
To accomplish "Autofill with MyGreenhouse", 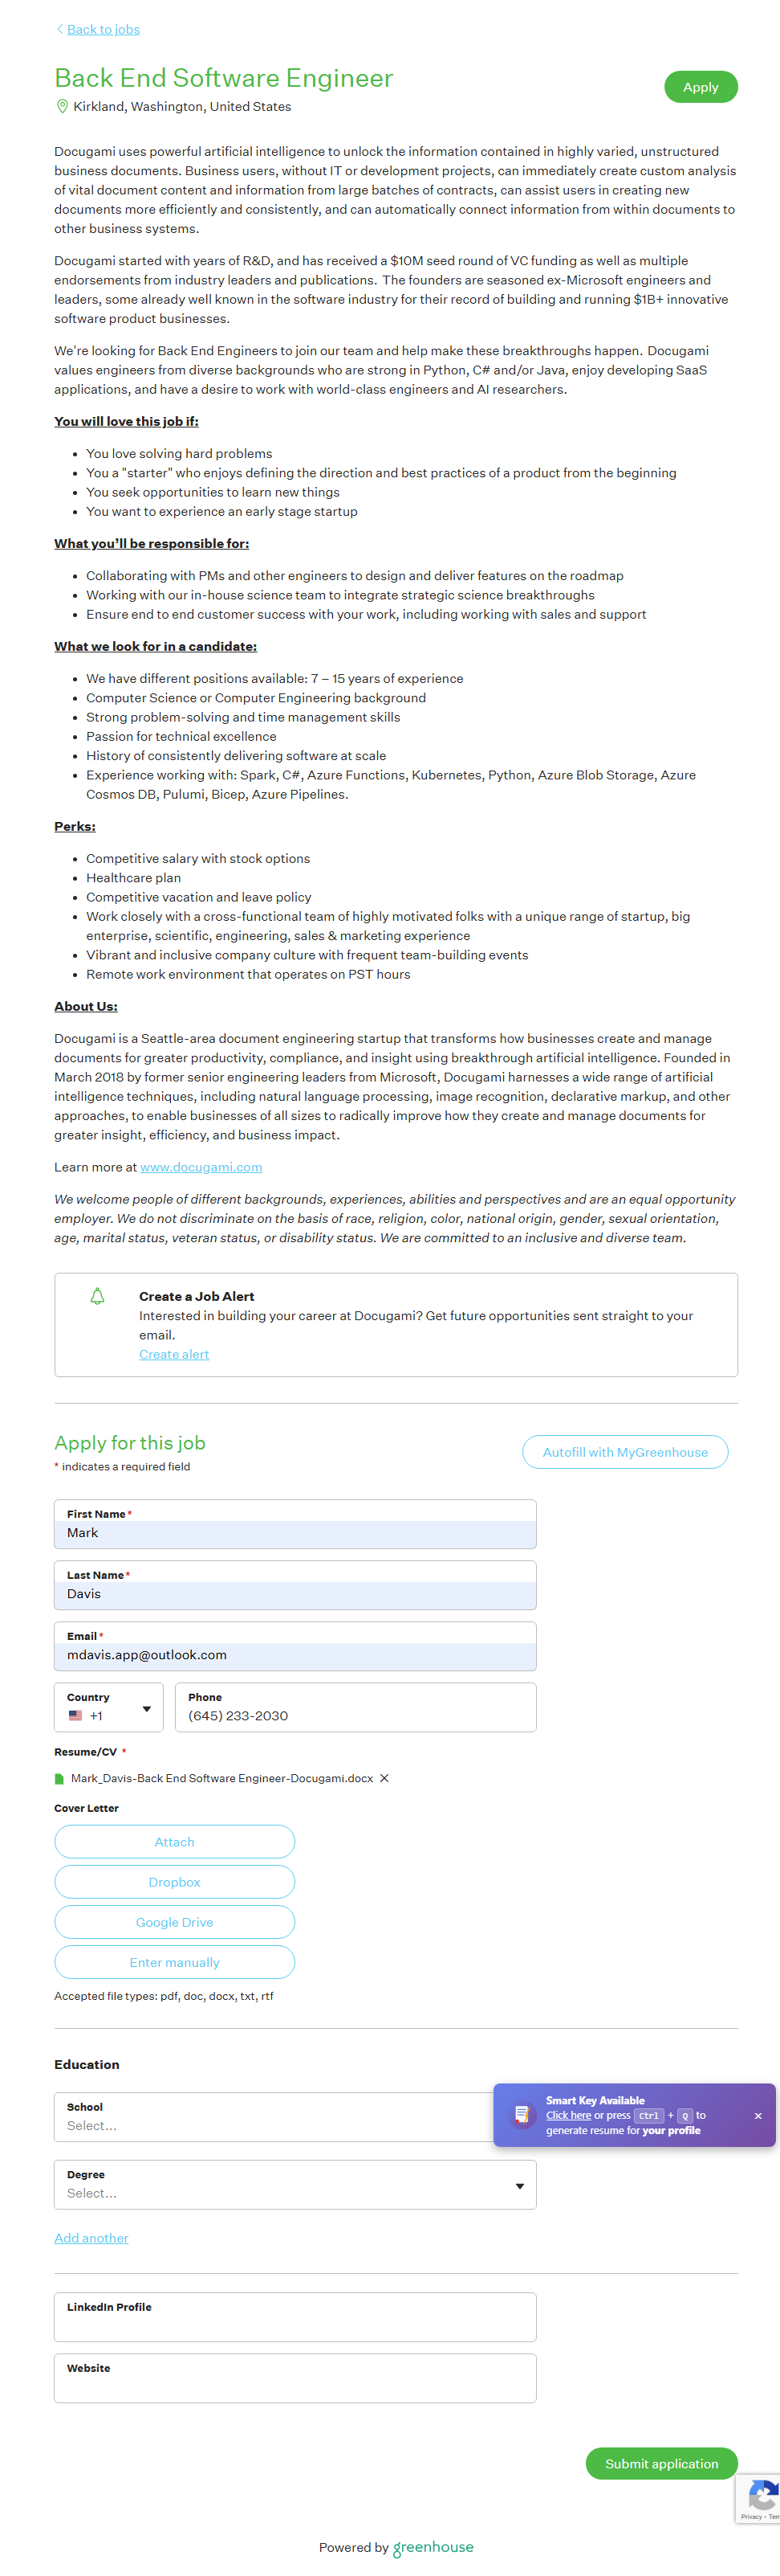I will pyautogui.click(x=625, y=1452).
